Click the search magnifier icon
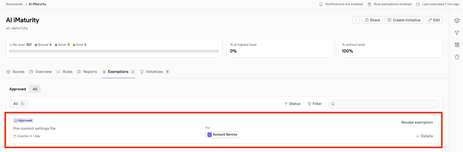The width and height of the screenshot is (463, 152). 333,104
